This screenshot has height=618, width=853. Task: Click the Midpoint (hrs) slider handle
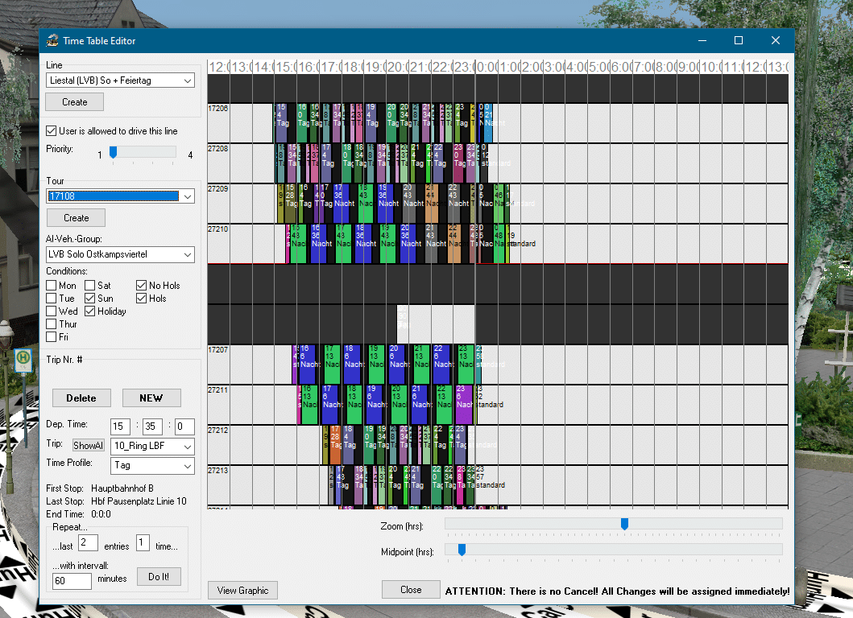pos(462,550)
